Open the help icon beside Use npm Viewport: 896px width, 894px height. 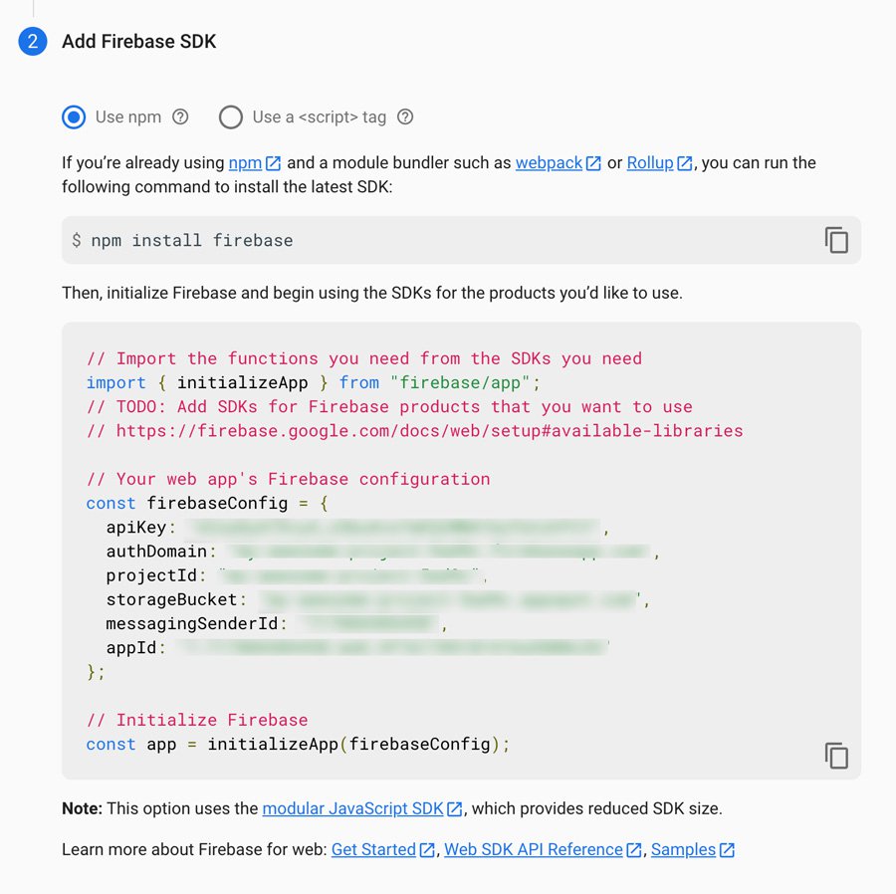[180, 116]
